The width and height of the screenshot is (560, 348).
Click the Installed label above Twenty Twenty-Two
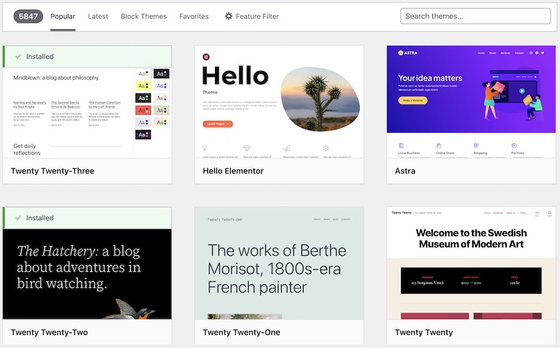tap(40, 218)
